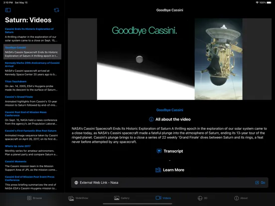
Task: Select the highlighted Goodbye Cassini list item
Action: point(32,52)
